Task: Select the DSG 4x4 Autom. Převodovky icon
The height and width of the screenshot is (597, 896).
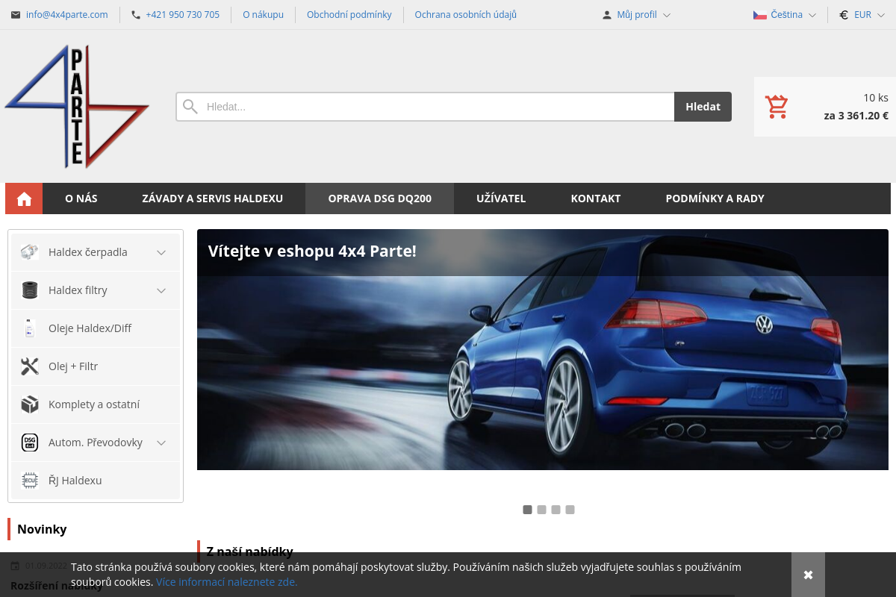Action: 29,442
